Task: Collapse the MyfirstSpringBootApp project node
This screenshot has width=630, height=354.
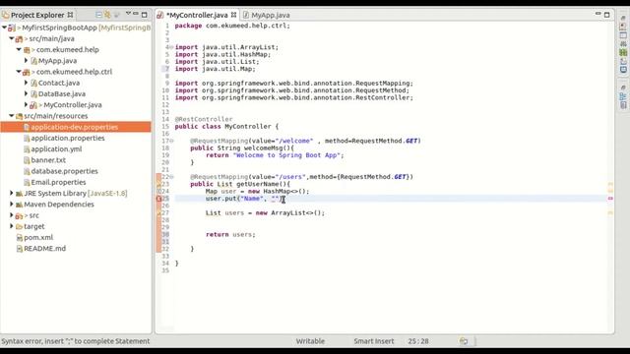Action: click(4, 28)
